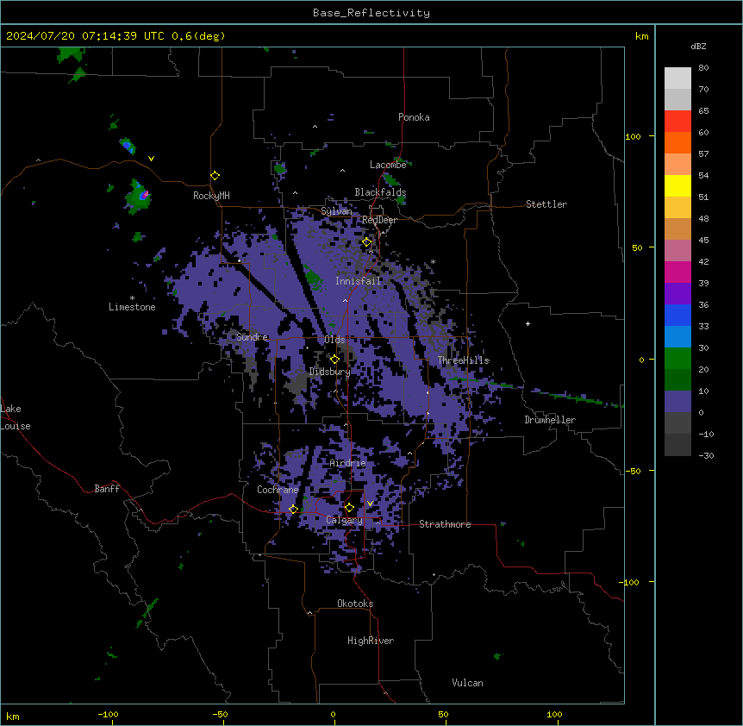Screen dimensions: 743x726
Task: Click the RockyMH label
Action: (211, 196)
